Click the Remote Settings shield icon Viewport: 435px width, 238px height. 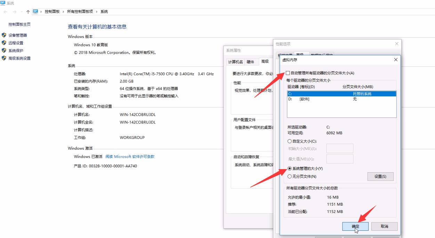(x=4, y=43)
